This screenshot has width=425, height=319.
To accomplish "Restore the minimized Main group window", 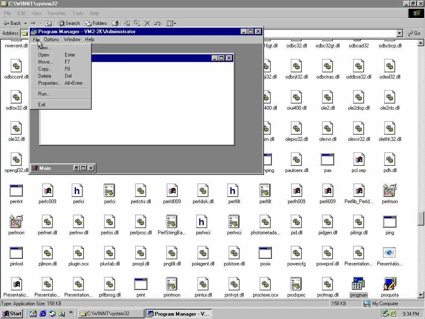I will tap(76, 168).
